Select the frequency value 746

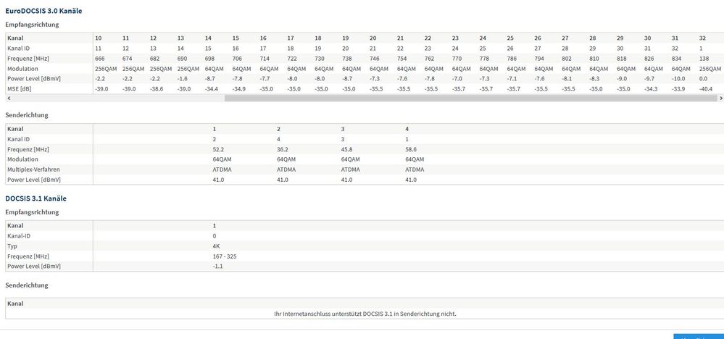click(x=375, y=58)
